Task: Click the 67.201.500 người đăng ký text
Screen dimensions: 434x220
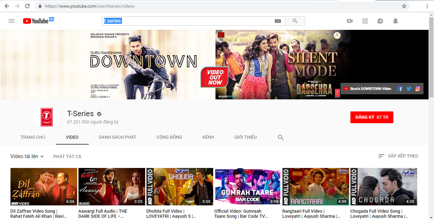Action: click(x=93, y=122)
